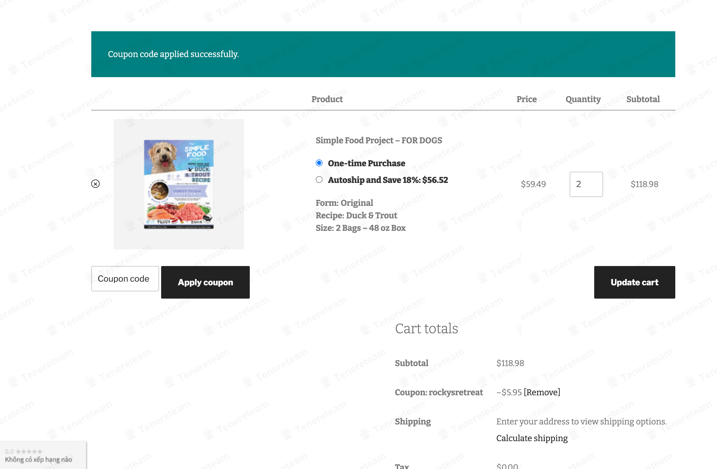Click the Product column header
This screenshot has width=717, height=469.
pos(327,99)
